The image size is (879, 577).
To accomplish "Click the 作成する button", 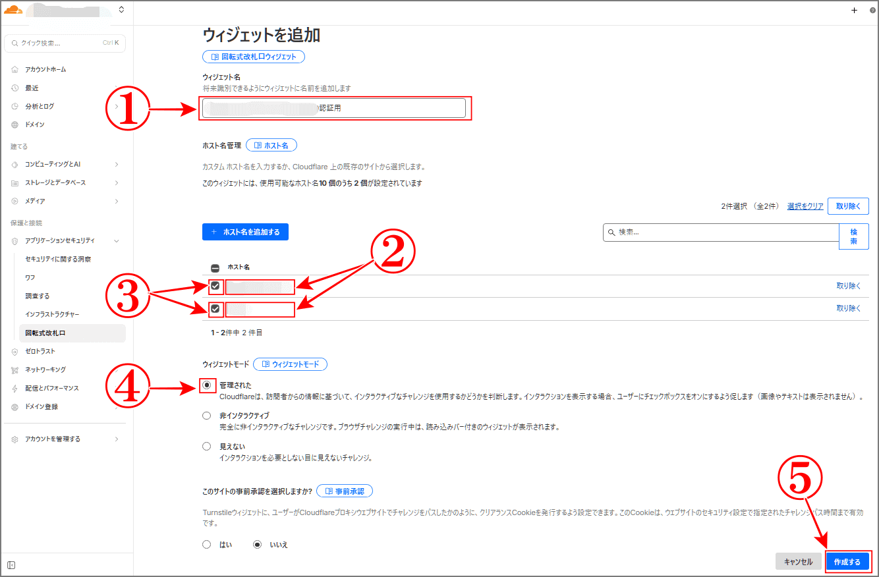I will pyautogui.click(x=847, y=561).
